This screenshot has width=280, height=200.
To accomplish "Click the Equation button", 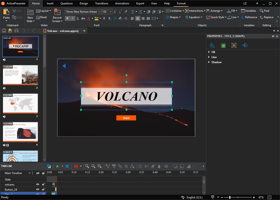I will (x=194, y=17).
